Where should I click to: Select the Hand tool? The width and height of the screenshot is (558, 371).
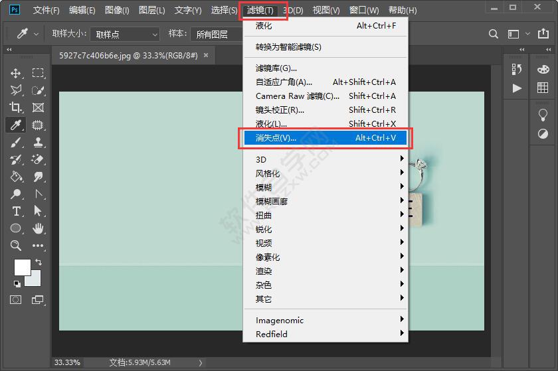coord(38,228)
